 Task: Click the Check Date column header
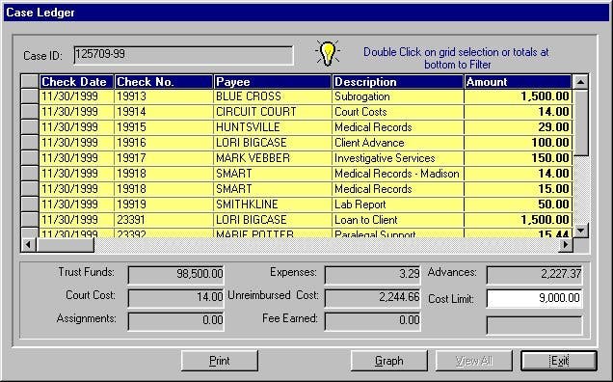76,82
